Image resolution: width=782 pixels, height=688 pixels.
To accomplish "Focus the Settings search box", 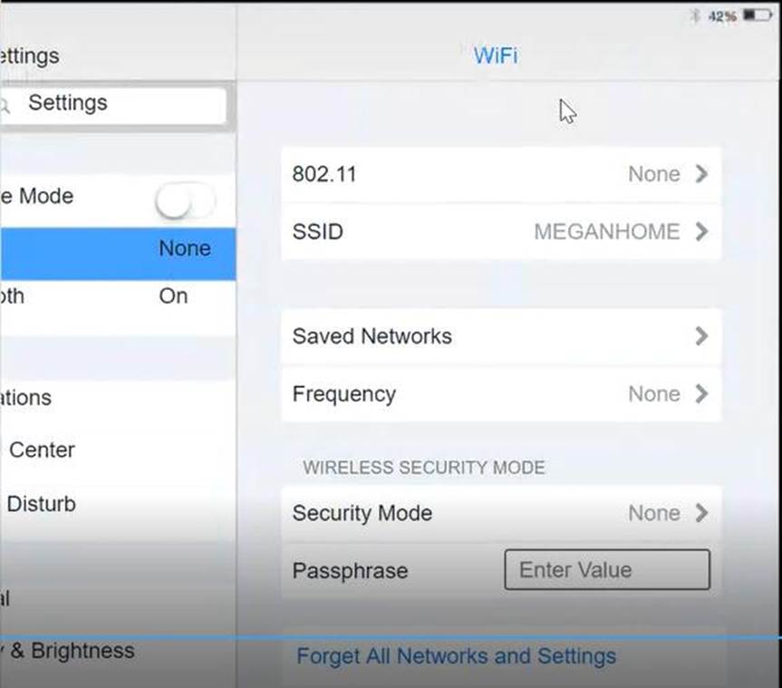I will 118,104.
